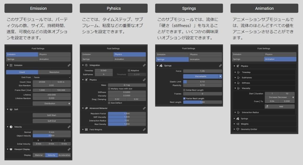
Task: Click the Soft section icon
Action: point(11,109)
